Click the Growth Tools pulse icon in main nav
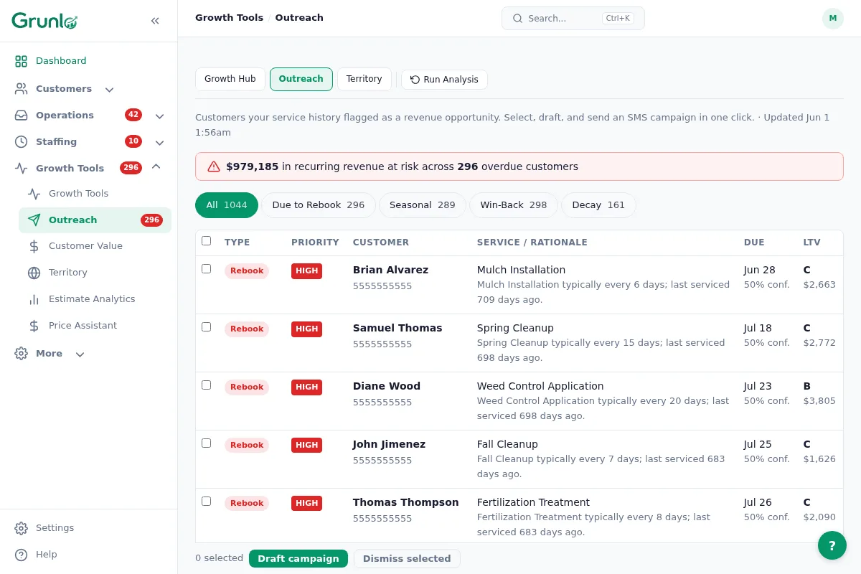Viewport: 861px width, 574px height. 22,169
